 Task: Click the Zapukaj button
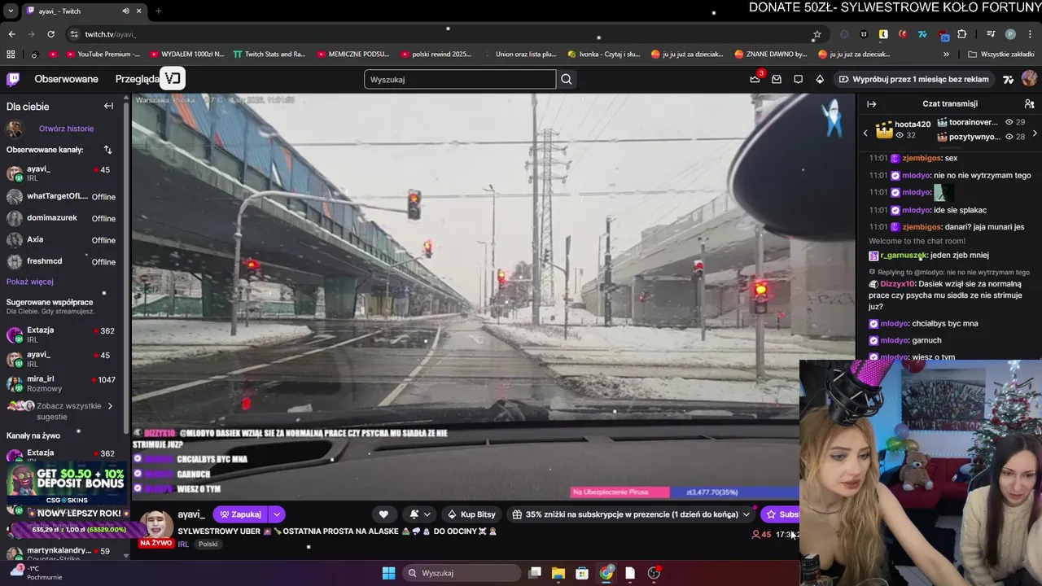pyautogui.click(x=240, y=514)
